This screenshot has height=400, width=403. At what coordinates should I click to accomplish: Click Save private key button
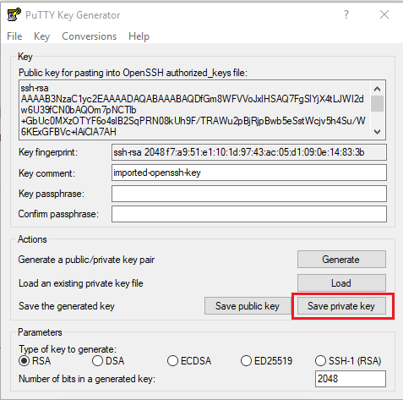coord(341,306)
